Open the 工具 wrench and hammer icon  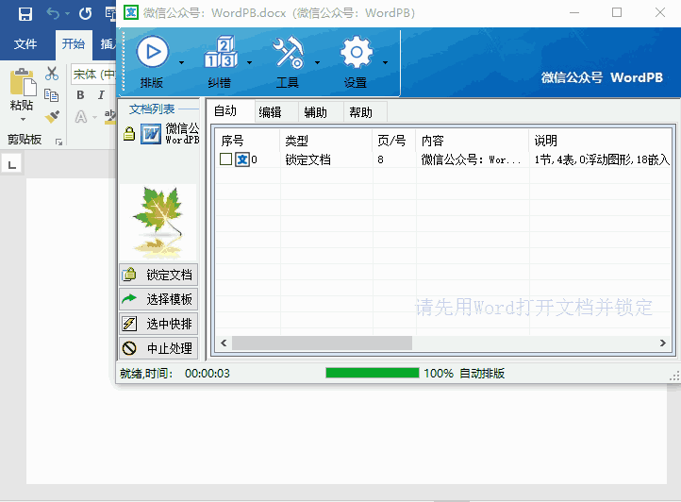tap(288, 52)
